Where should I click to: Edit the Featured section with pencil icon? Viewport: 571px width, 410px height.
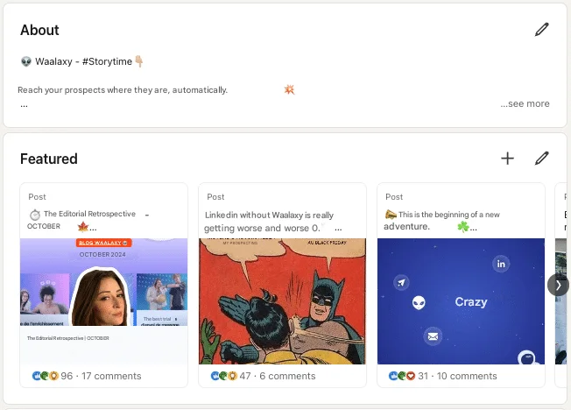tap(541, 159)
